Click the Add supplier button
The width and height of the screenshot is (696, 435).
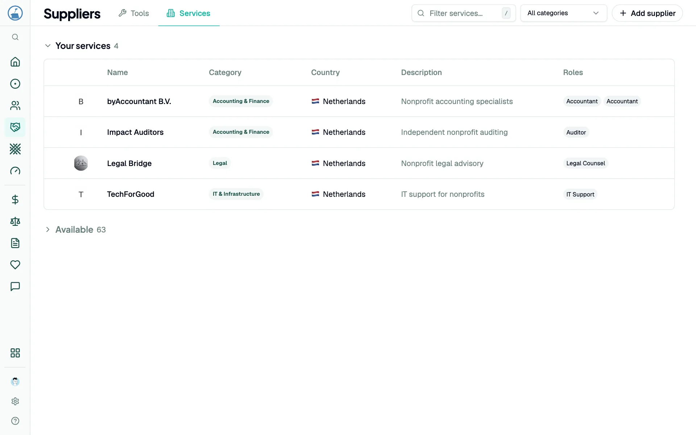pos(647,13)
